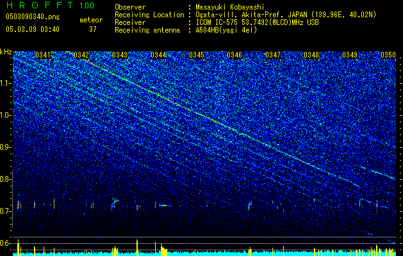Image resolution: width=403 pixels, height=256 pixels.
Task: Click the meteor count 37
Action: pyautogui.click(x=93, y=29)
